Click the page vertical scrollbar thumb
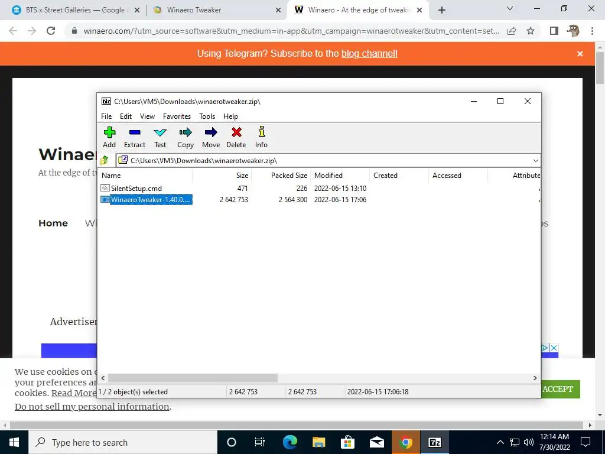The width and height of the screenshot is (605, 454). coord(600,67)
